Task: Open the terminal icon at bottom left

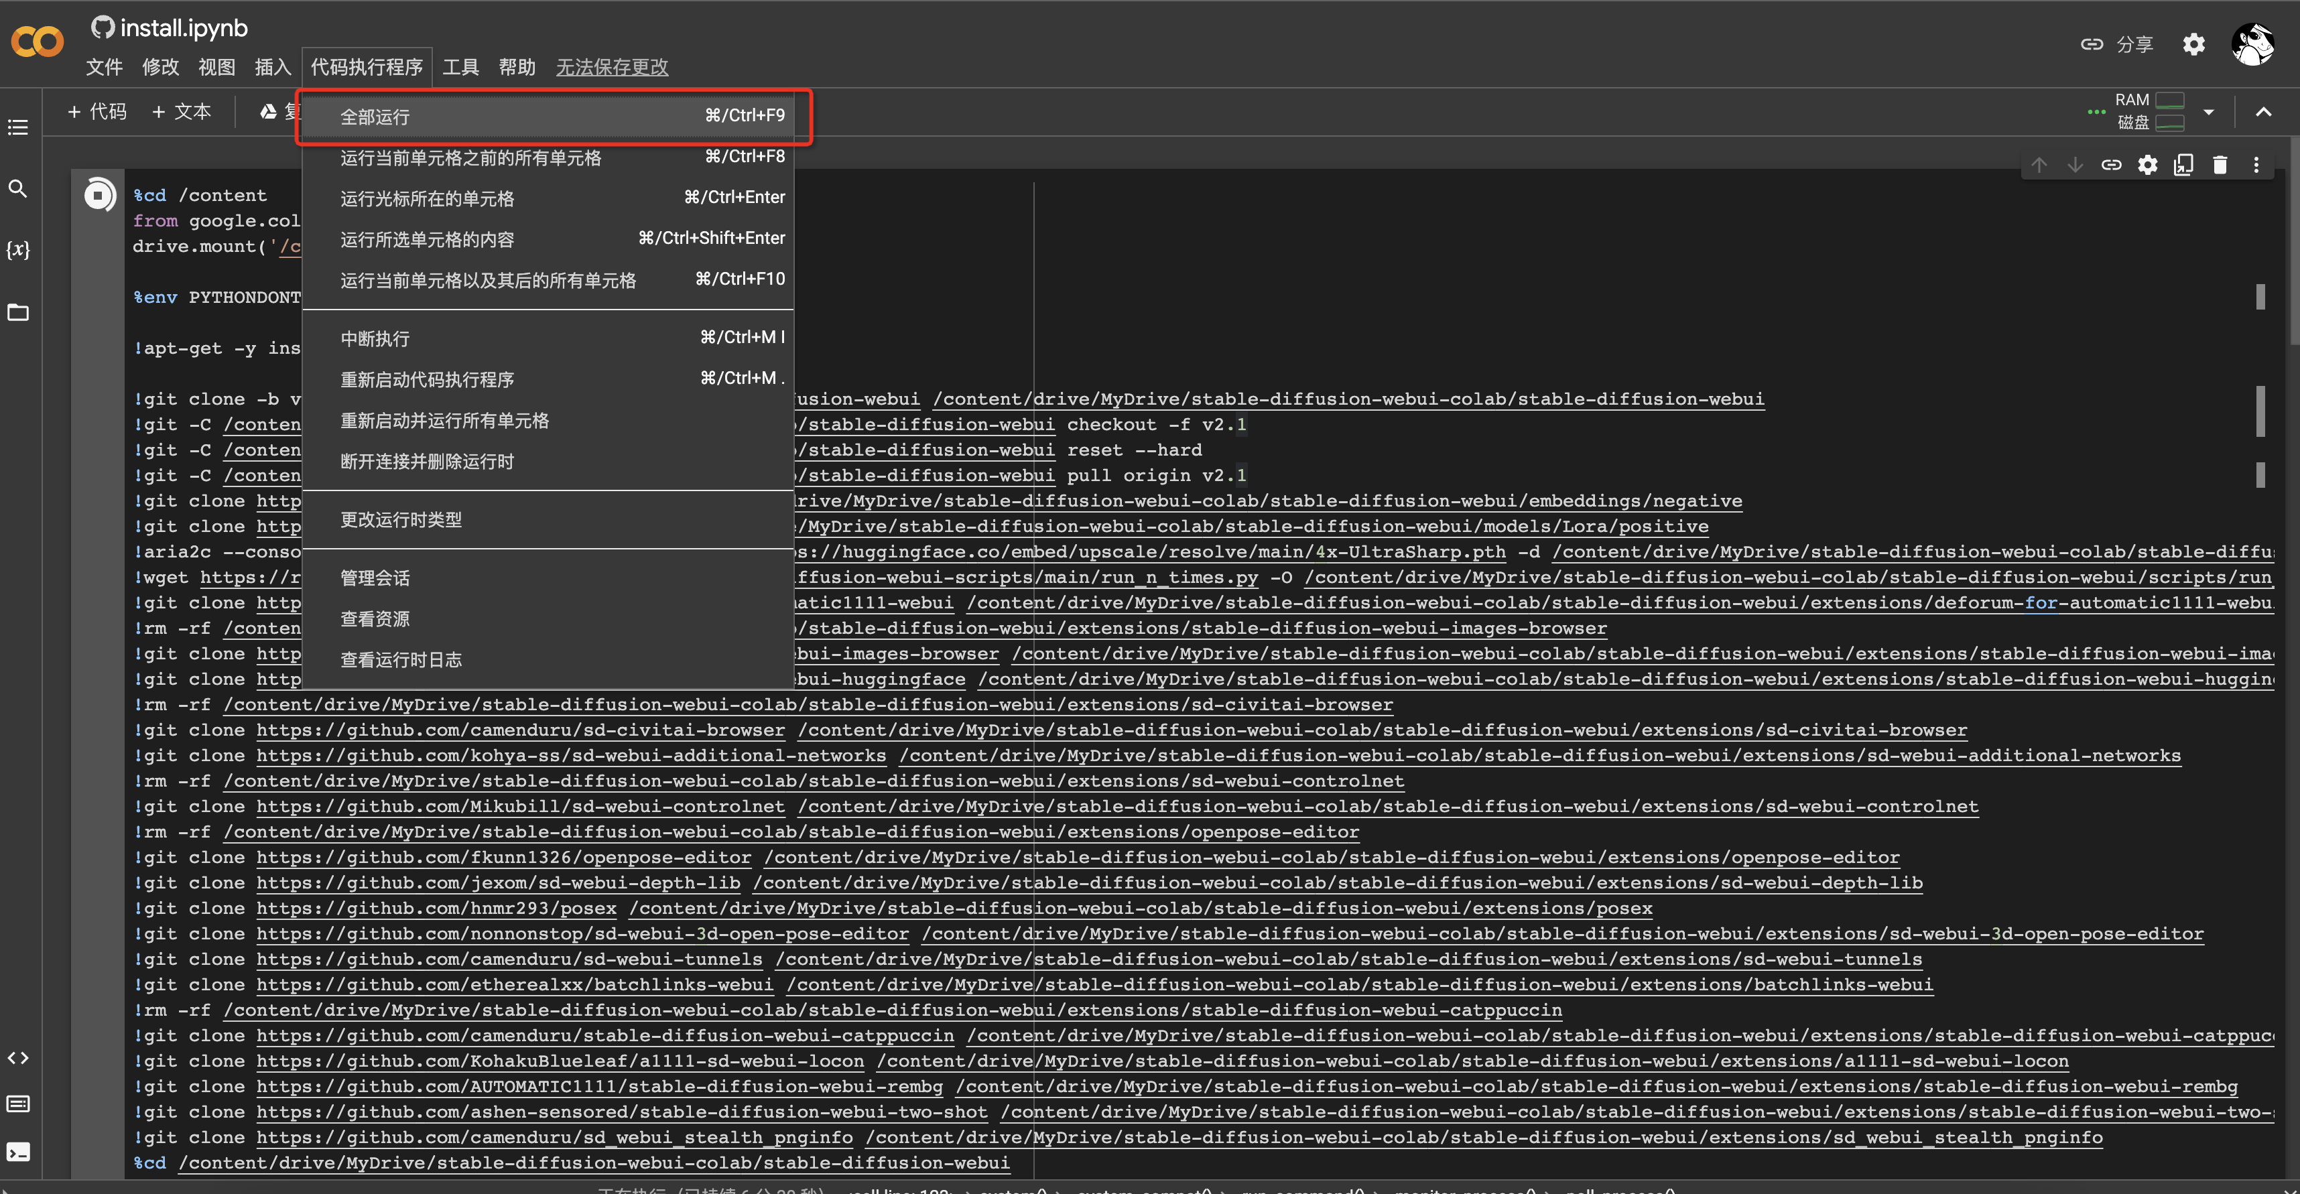Action: [18, 1152]
